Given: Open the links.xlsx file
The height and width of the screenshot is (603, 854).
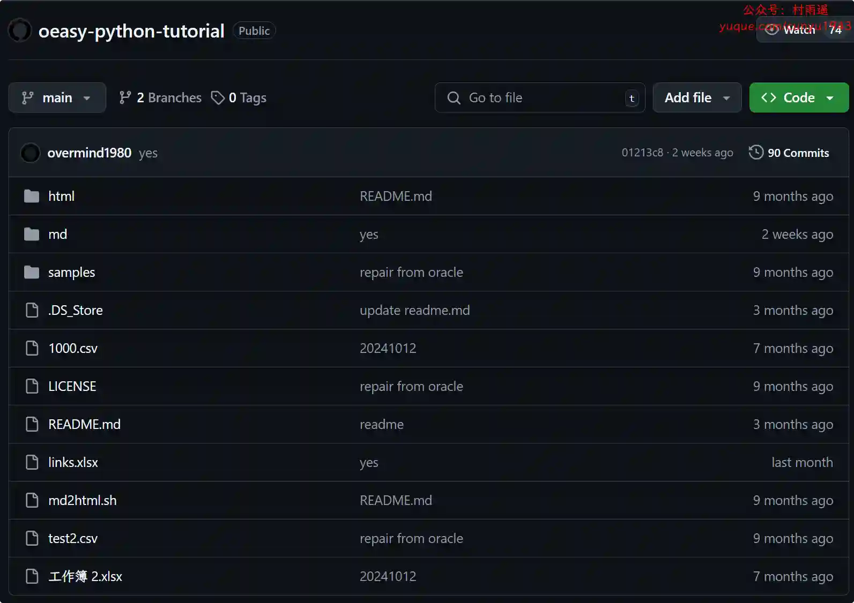Looking at the screenshot, I should (73, 463).
